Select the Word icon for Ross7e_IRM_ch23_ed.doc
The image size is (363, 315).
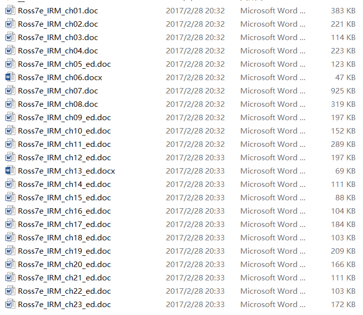pos(10,305)
